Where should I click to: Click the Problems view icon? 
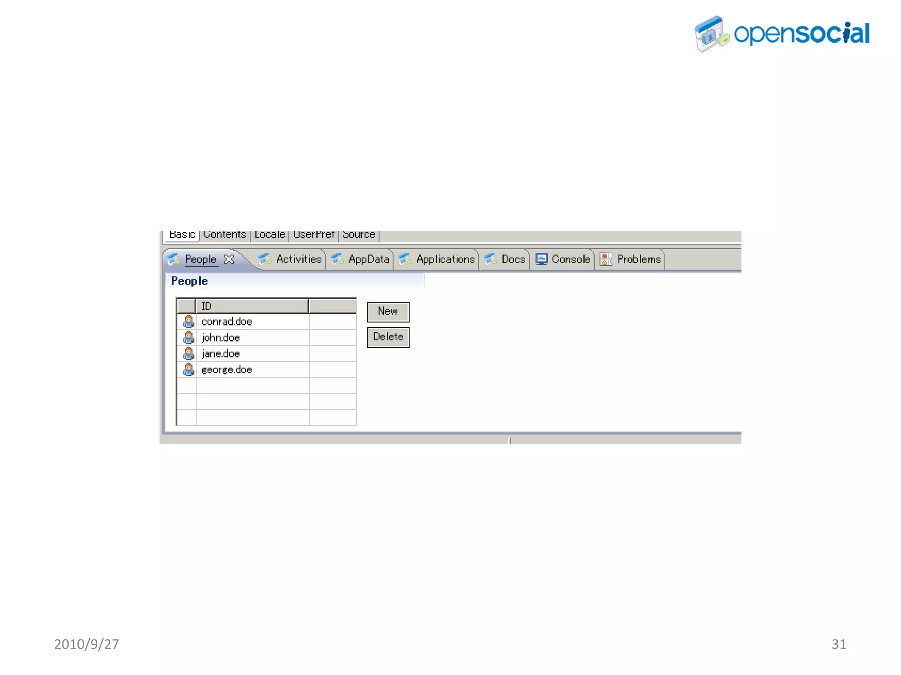click(x=606, y=259)
